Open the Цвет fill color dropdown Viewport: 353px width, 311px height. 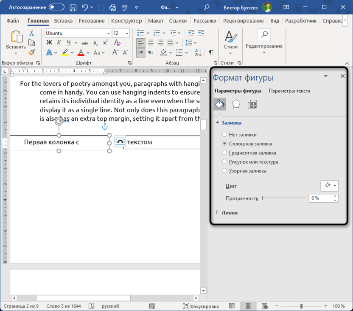click(x=329, y=186)
